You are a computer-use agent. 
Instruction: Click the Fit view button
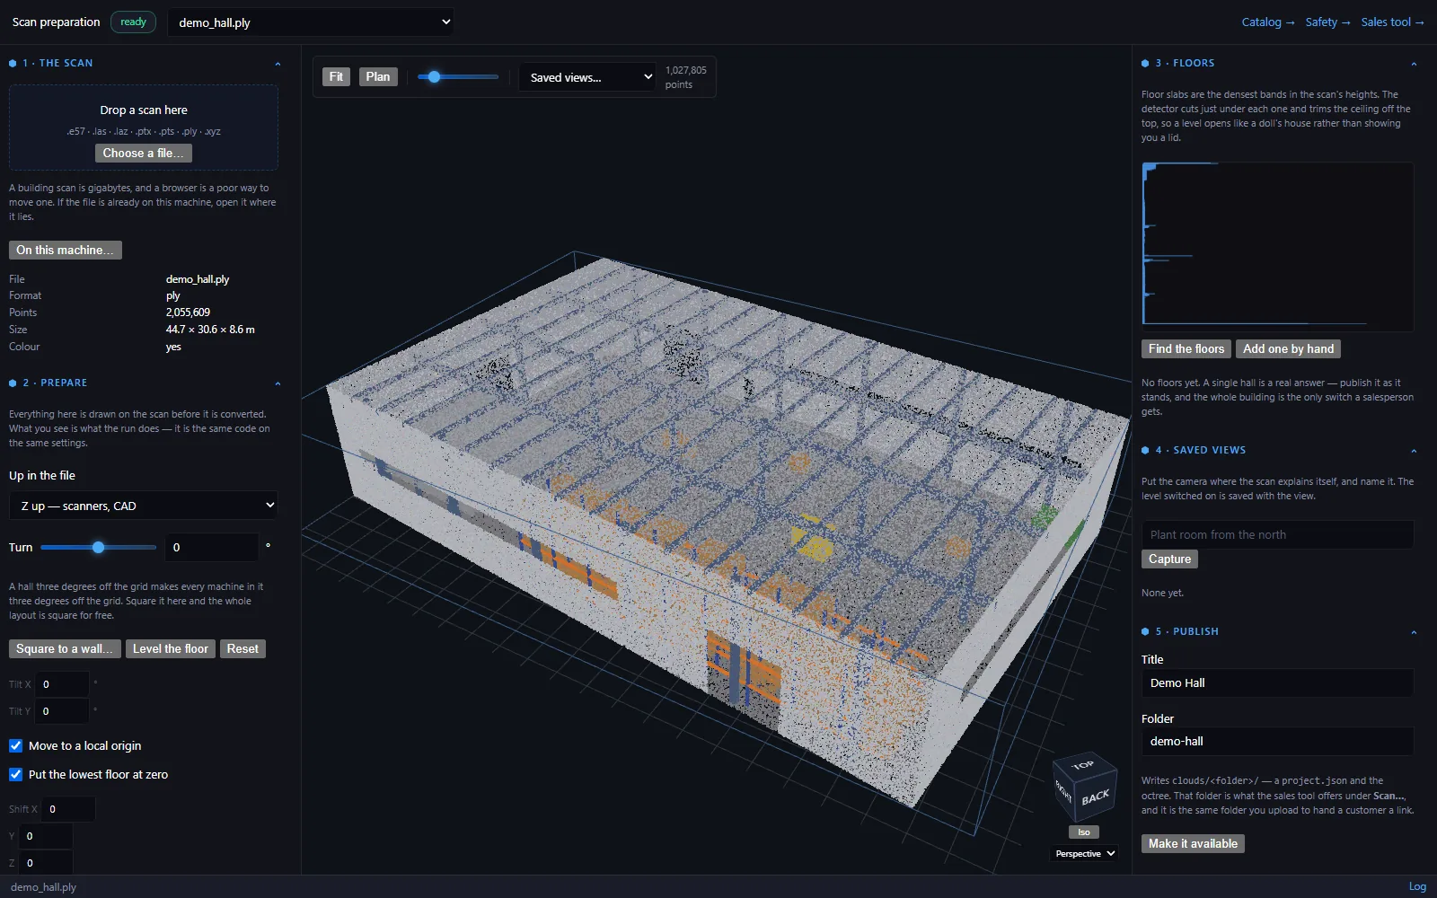pyautogui.click(x=336, y=77)
